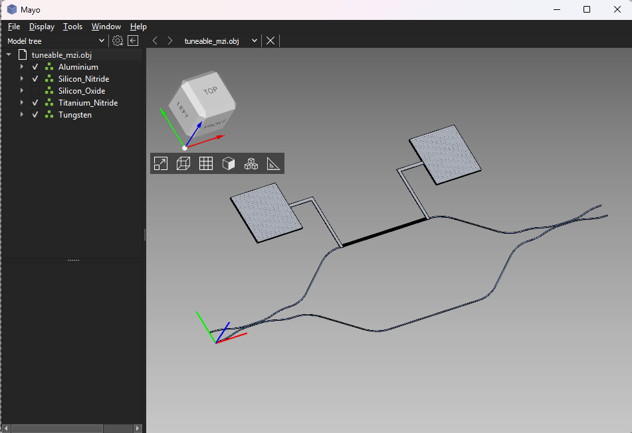This screenshot has width=632, height=433.
Task: Toggle the grid display icon
Action: tap(206, 163)
